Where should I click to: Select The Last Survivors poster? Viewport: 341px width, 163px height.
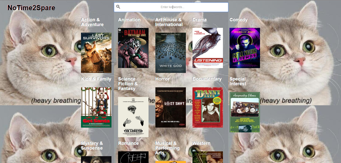click(96, 53)
